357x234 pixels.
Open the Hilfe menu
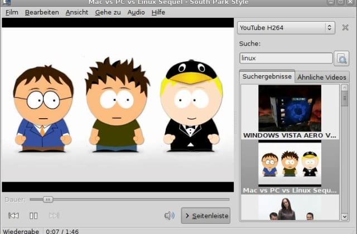point(158,12)
